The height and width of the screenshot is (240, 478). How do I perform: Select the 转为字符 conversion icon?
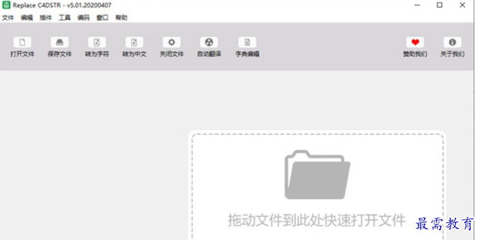[97, 43]
